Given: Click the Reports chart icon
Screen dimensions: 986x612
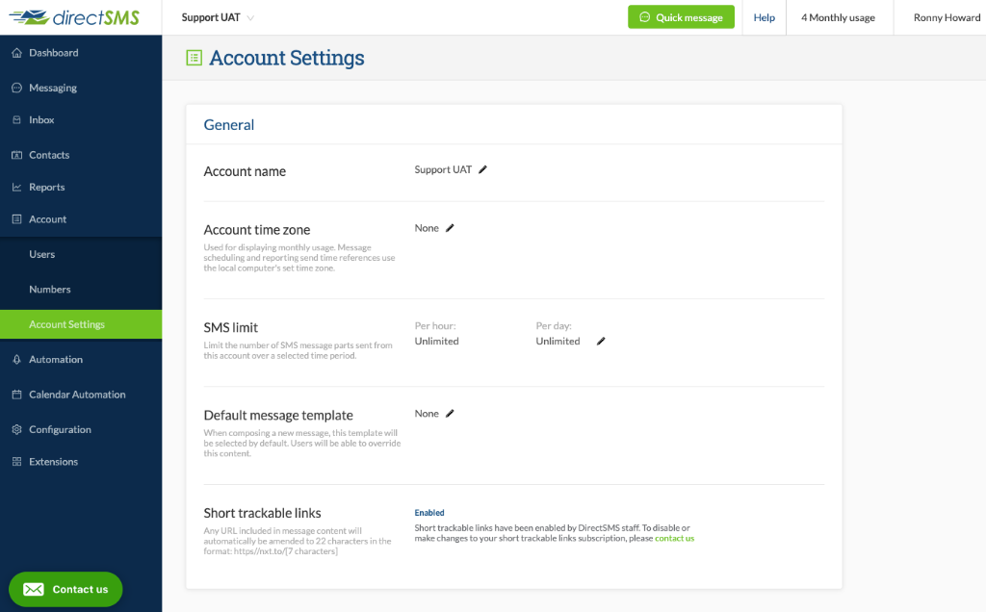Looking at the screenshot, I should (17, 188).
